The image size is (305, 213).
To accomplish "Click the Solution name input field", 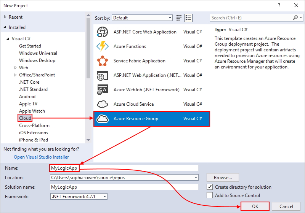I will pos(124,187).
